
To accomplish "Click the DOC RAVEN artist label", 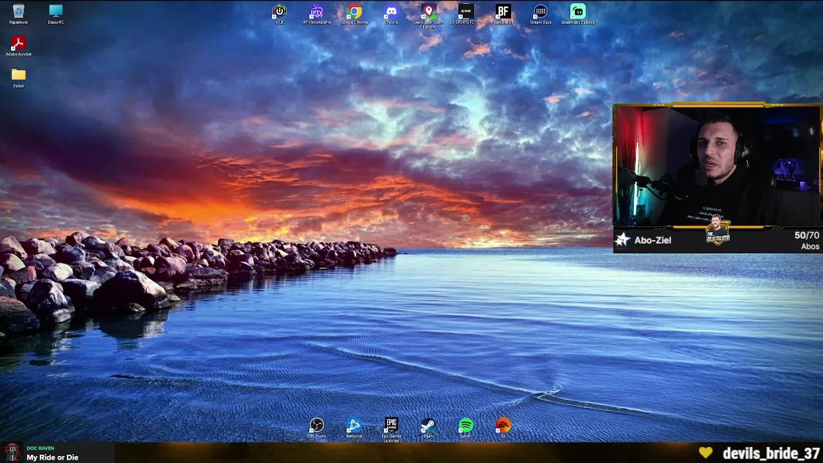I will tap(41, 448).
